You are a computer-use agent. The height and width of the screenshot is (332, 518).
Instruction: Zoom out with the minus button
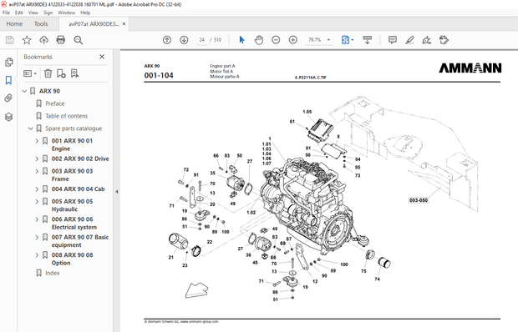(x=276, y=40)
